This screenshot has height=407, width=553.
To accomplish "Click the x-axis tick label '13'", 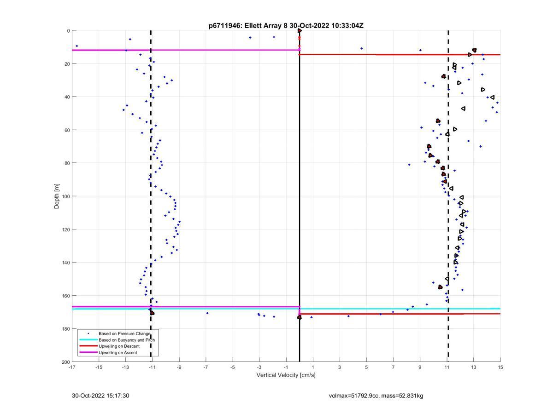I will click(x=473, y=367).
